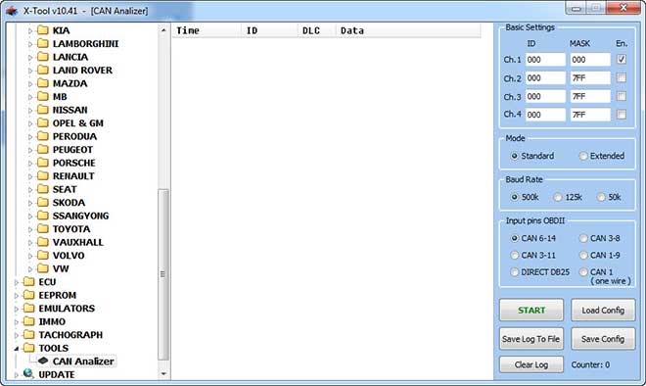Disable channel 1 filter checkbox
646x386 pixels.
pos(622,60)
